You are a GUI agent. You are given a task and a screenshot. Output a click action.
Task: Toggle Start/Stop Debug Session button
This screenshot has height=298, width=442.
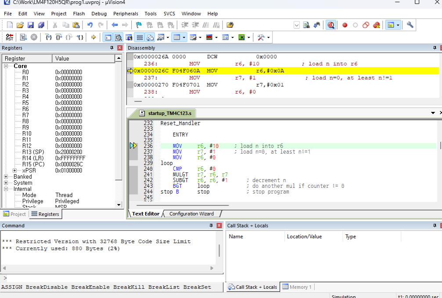coord(331,25)
